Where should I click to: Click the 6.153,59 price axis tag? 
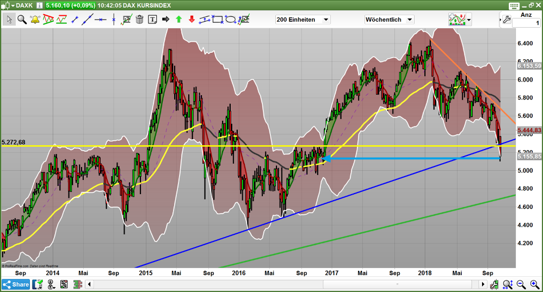point(529,66)
